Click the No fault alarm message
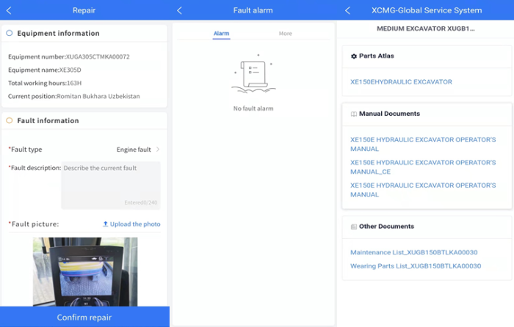The width and height of the screenshot is (514, 327). (253, 109)
